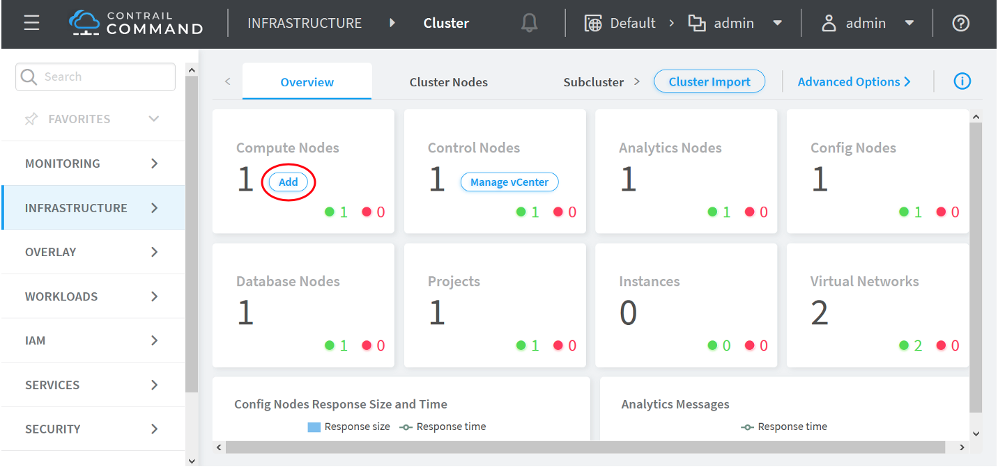Open the admin user account dropdown
Viewport: 998px width, 469px height.
coord(909,23)
